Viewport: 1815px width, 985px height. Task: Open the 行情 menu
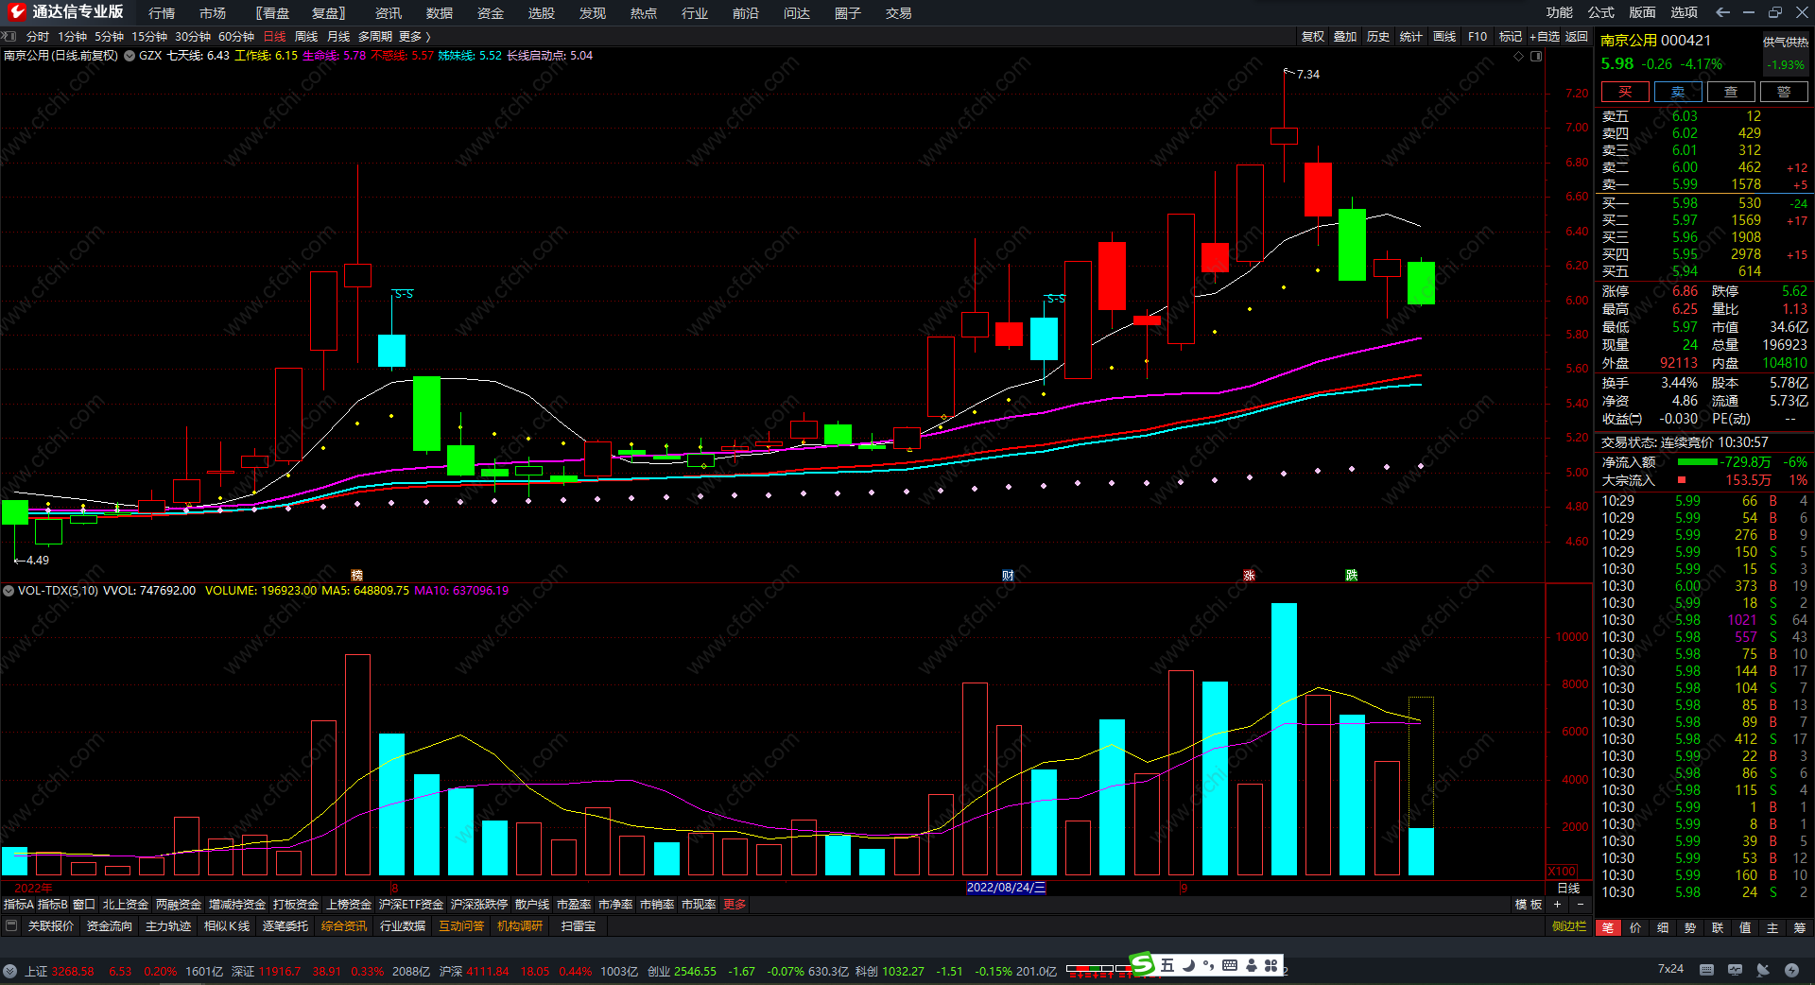(162, 13)
